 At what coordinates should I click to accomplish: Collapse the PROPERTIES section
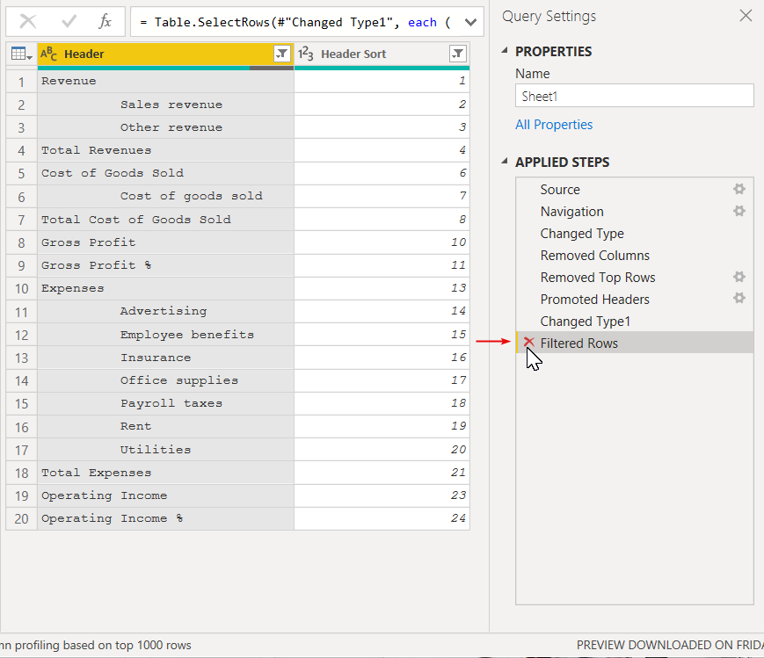click(x=505, y=52)
